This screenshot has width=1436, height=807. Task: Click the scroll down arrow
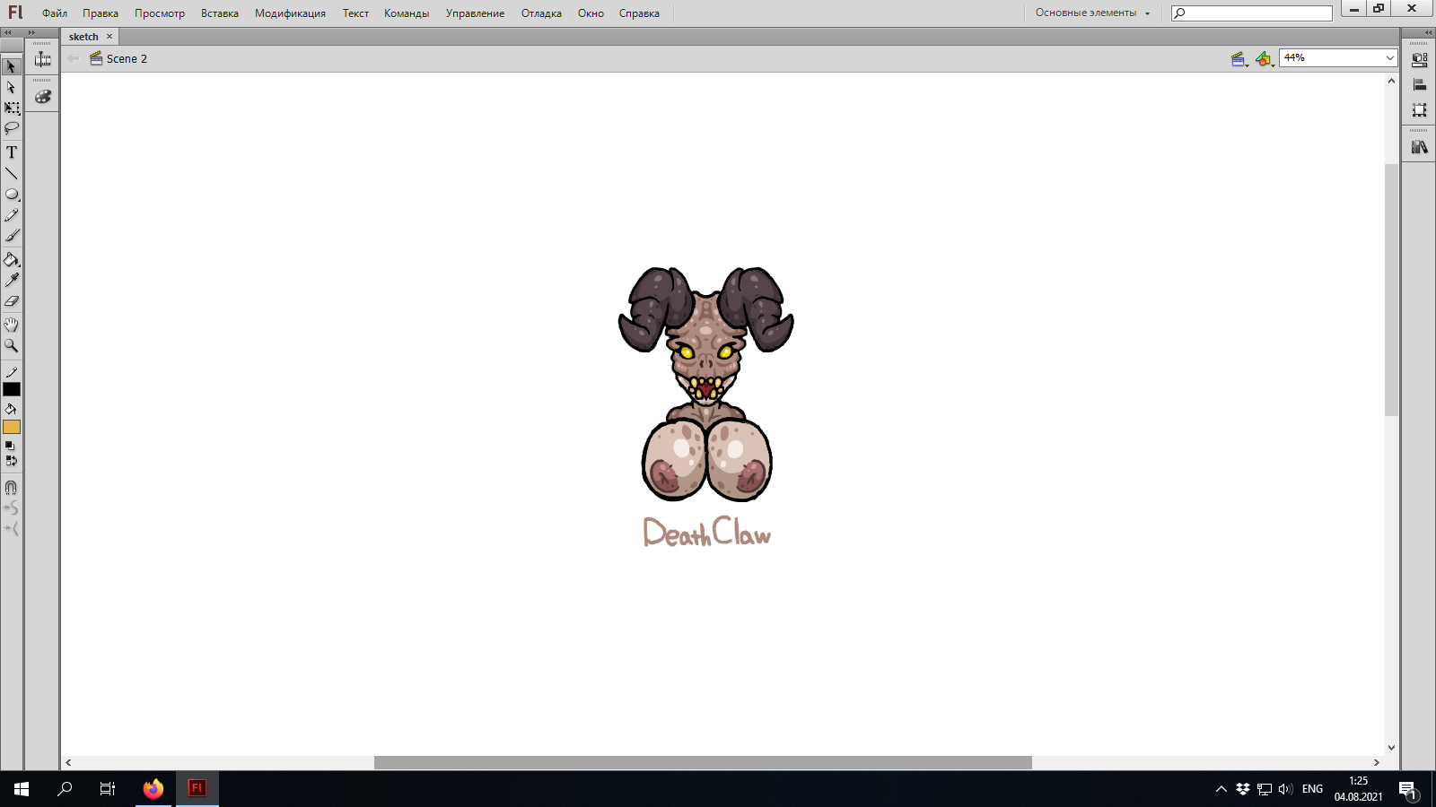click(1391, 747)
